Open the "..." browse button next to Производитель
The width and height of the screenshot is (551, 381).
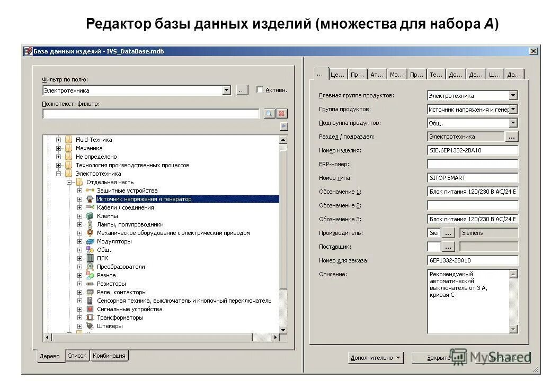click(448, 232)
